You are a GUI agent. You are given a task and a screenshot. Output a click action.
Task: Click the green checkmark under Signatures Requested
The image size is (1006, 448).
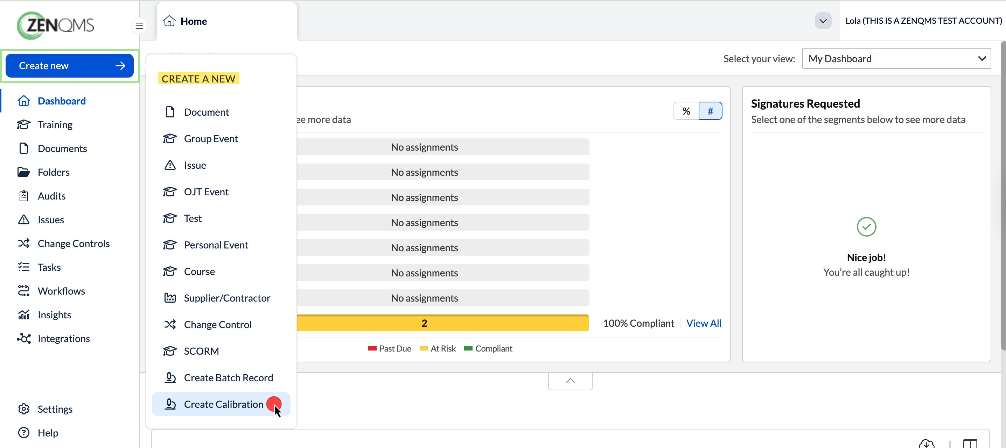pyautogui.click(x=866, y=227)
